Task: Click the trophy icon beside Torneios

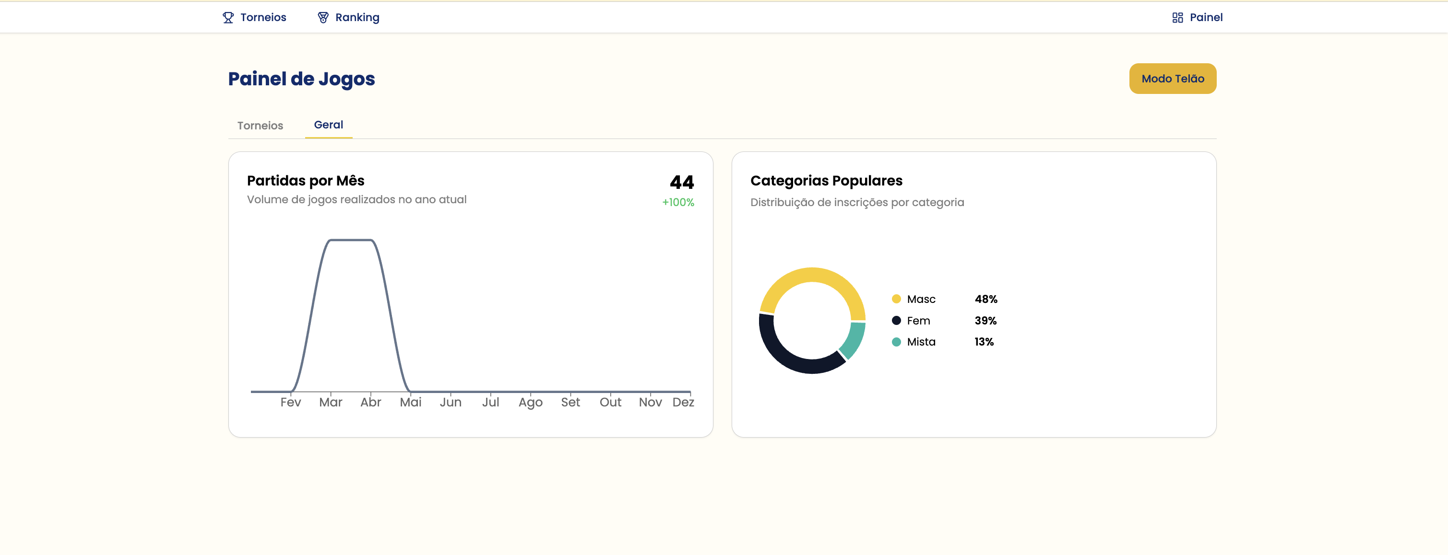Action: [227, 17]
